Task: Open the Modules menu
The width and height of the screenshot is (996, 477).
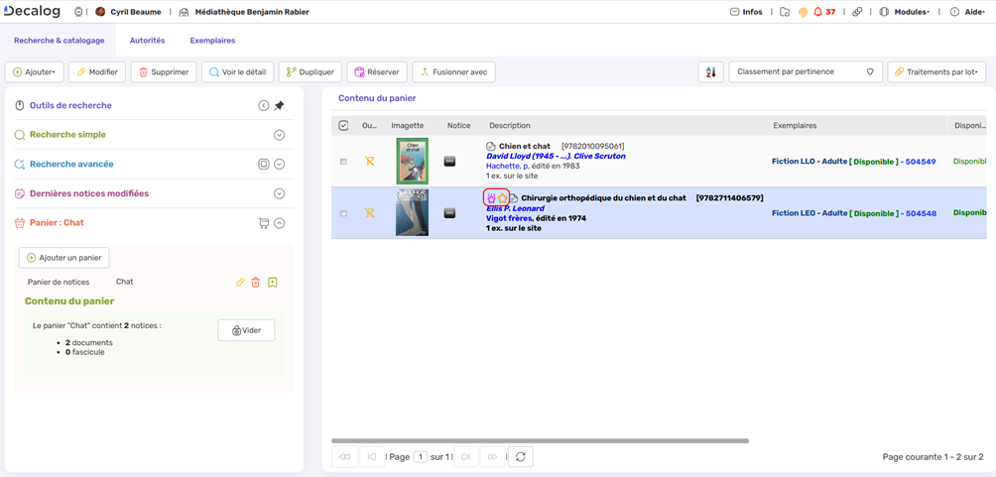Action: pos(905,12)
